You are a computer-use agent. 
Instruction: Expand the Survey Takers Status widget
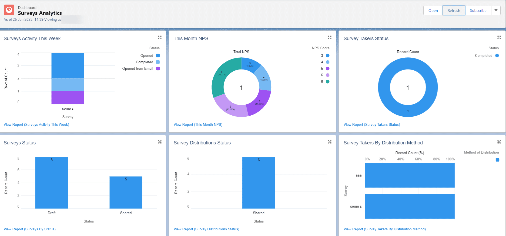[499, 37]
